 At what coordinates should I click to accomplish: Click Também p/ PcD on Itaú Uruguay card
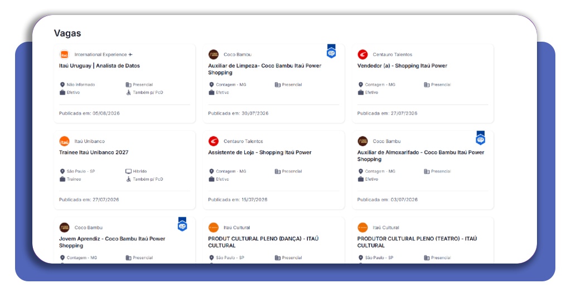tap(148, 92)
